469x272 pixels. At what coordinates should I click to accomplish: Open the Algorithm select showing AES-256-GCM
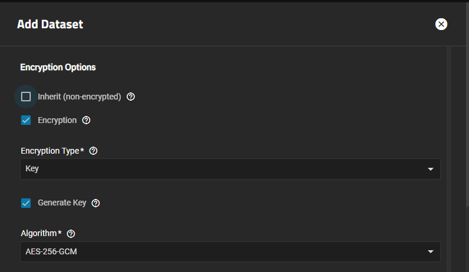[224, 252]
